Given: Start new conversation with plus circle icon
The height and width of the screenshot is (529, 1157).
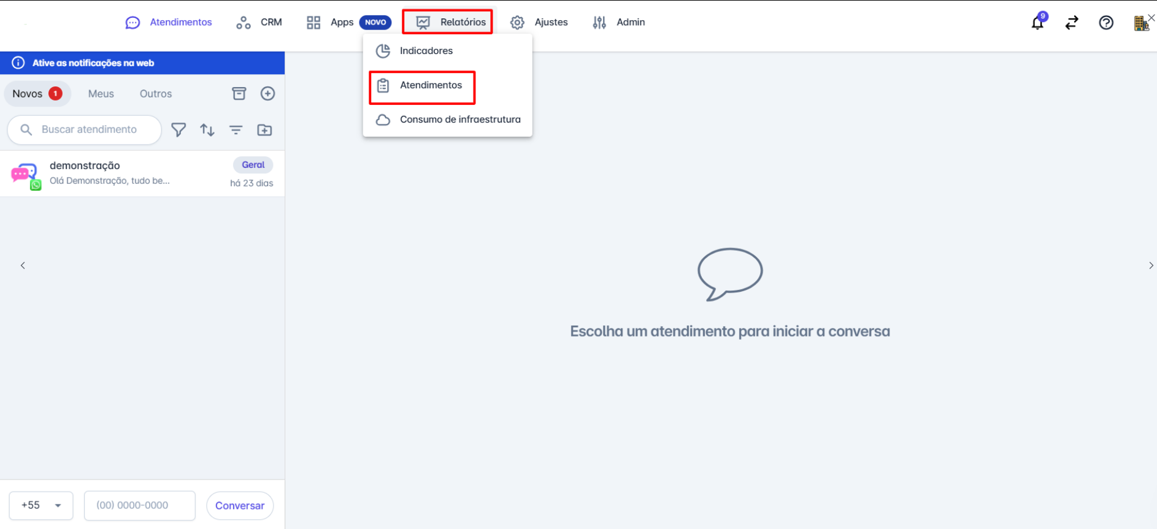Looking at the screenshot, I should tap(267, 94).
